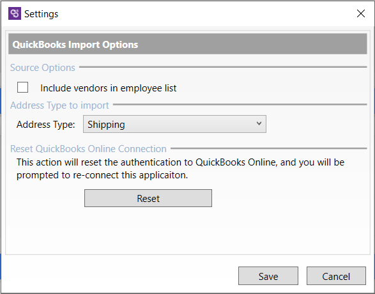Image resolution: width=375 pixels, height=294 pixels.
Task: Open the Address Type dropdown
Action: click(174, 124)
